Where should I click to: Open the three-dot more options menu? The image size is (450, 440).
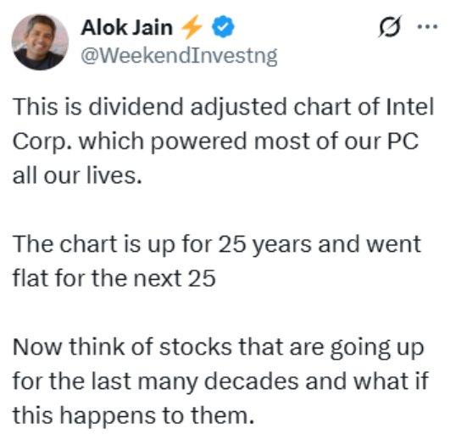click(x=427, y=27)
